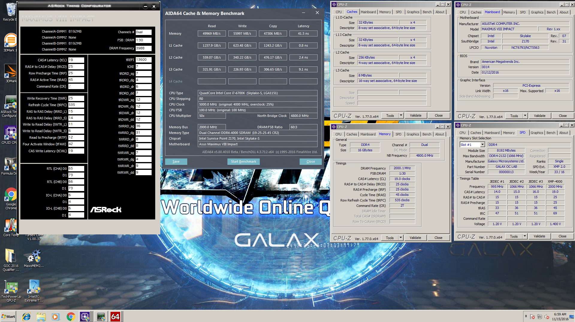Select the Bench tab in the Caches CPU-Z window
The width and height of the screenshot is (575, 322).
point(427,12)
